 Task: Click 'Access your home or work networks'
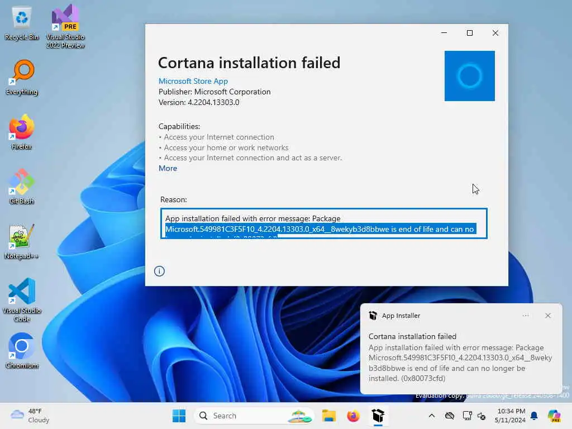[x=226, y=147]
